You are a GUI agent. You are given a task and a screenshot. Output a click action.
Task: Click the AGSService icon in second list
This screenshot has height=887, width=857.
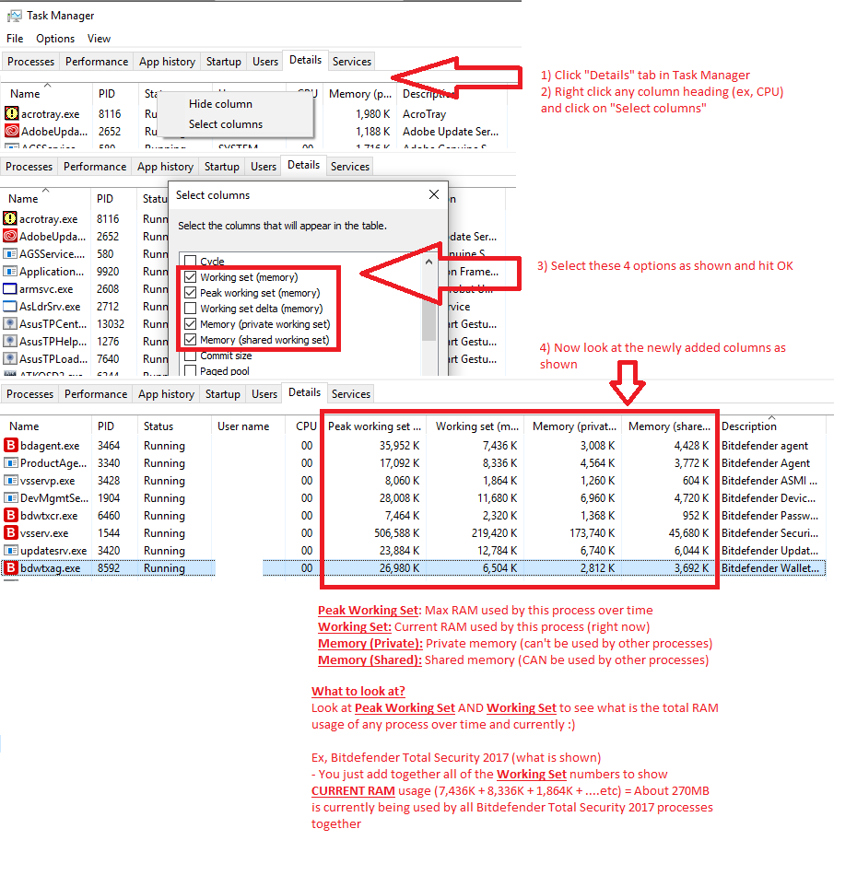[x=9, y=253]
